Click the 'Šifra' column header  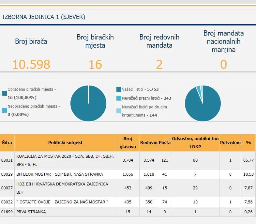pos(7,143)
